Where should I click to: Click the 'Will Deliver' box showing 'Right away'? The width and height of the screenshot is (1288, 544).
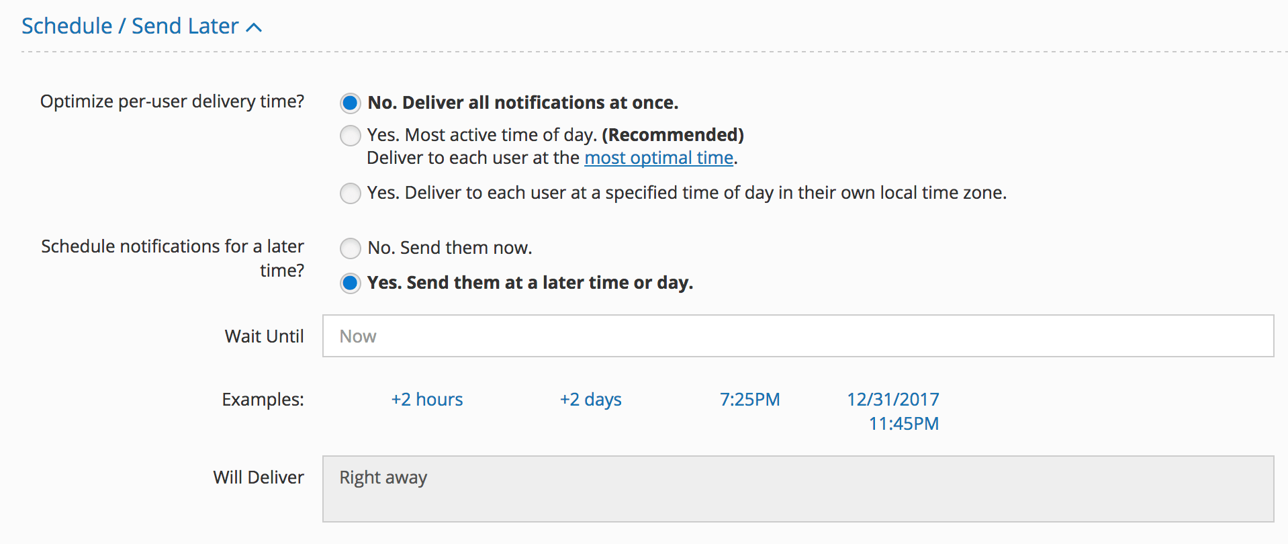tap(798, 489)
